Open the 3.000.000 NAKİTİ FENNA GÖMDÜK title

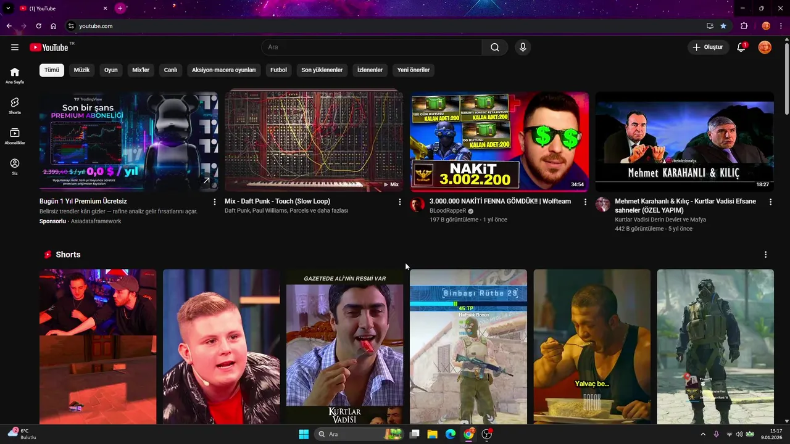500,201
